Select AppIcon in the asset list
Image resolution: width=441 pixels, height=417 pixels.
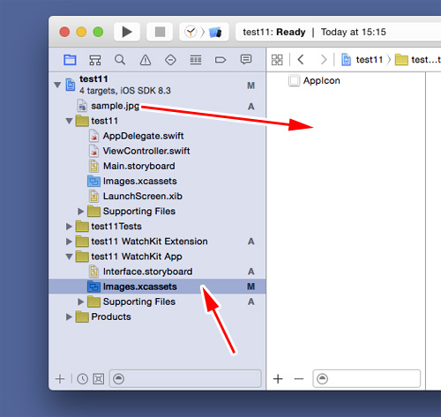click(315, 80)
